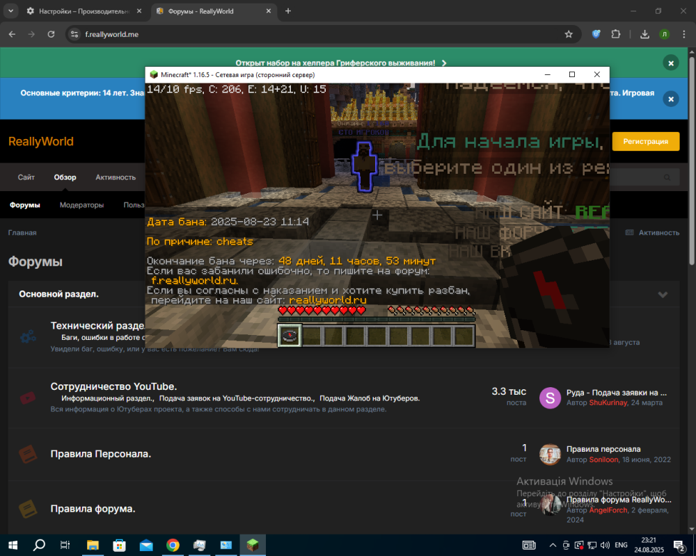This screenshot has height=556, width=696.
Task: Select the first hotbar slot with compass
Action: [290, 336]
